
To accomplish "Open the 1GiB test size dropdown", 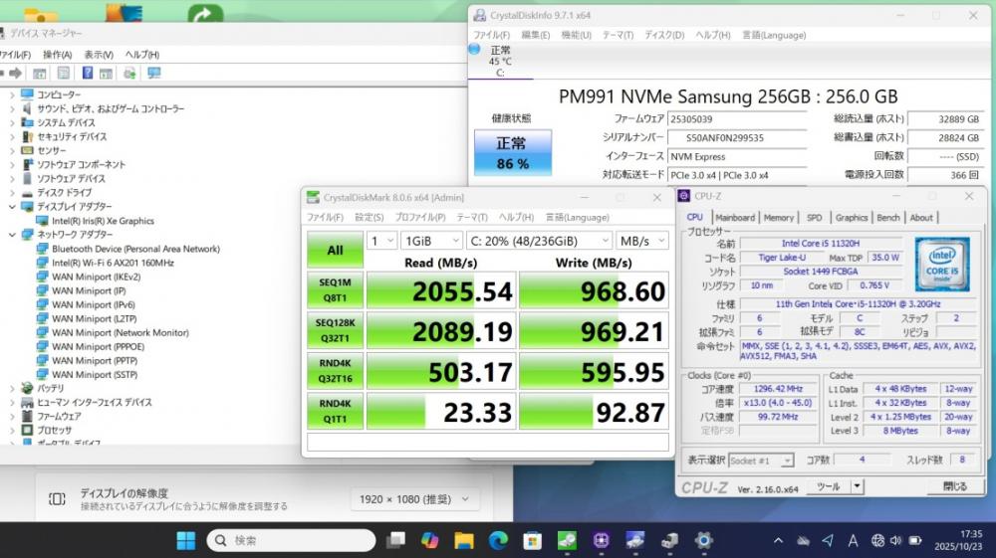I will [x=432, y=241].
